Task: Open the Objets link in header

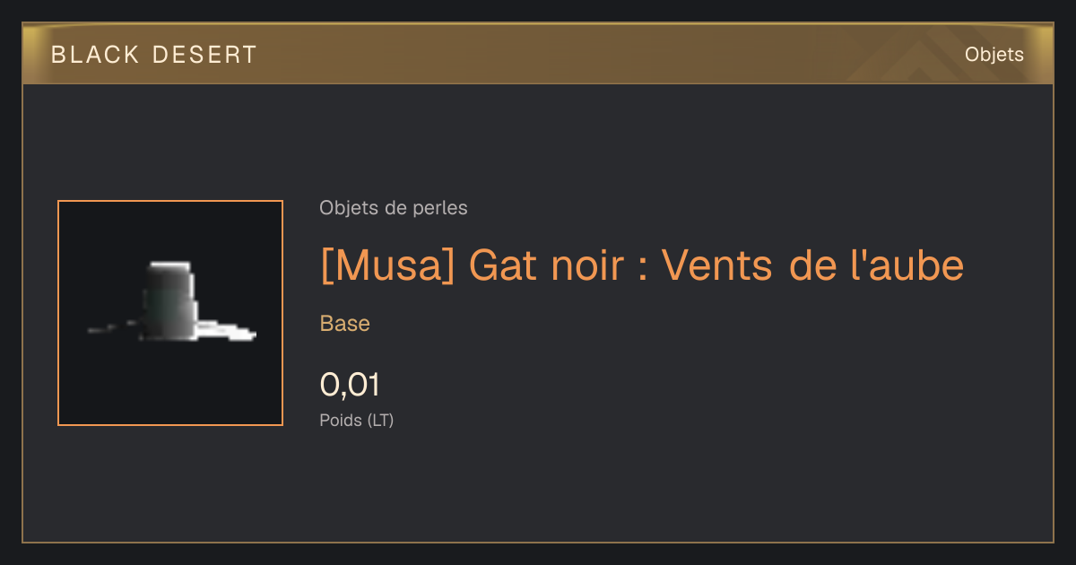Action: click(994, 55)
